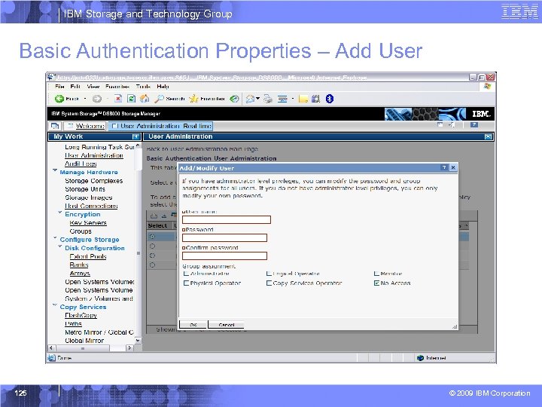Click the browser Forward arrow icon
The image size is (542, 407).
click(97, 99)
